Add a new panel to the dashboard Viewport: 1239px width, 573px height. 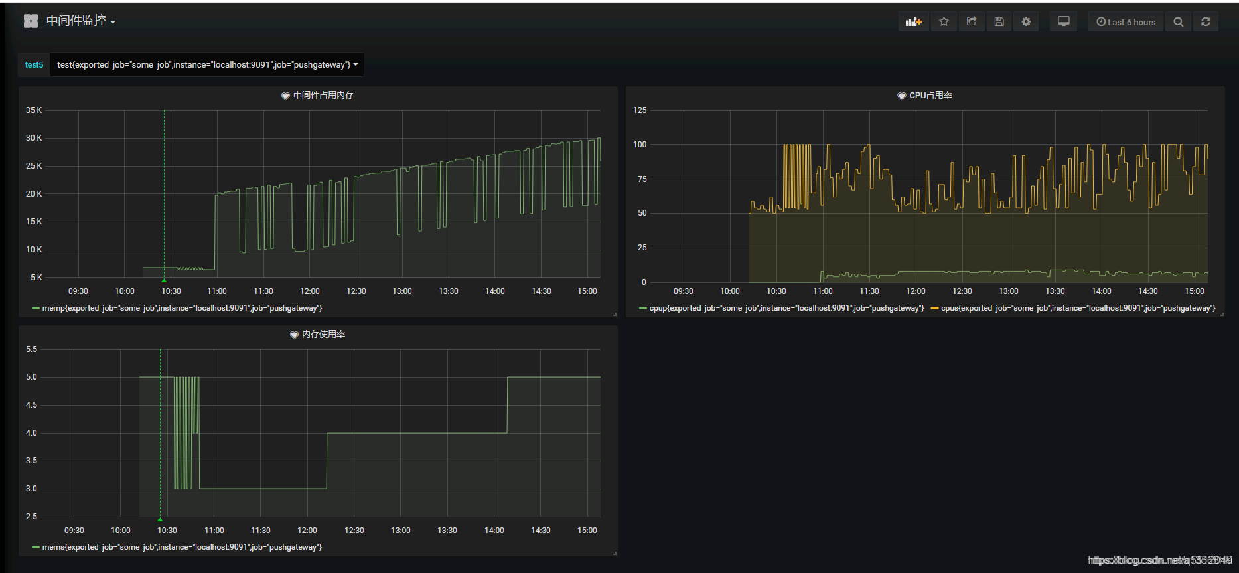914,22
